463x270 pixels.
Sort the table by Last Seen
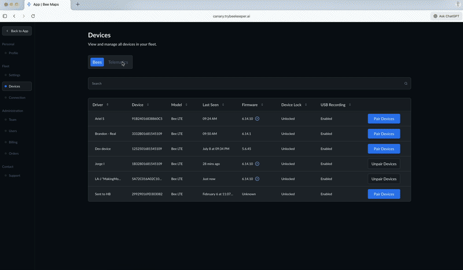[222, 105]
